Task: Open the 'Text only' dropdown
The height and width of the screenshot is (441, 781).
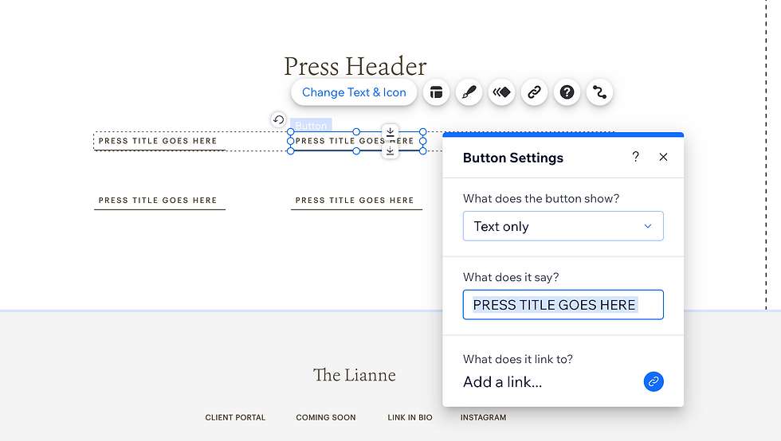Action: coord(563,226)
